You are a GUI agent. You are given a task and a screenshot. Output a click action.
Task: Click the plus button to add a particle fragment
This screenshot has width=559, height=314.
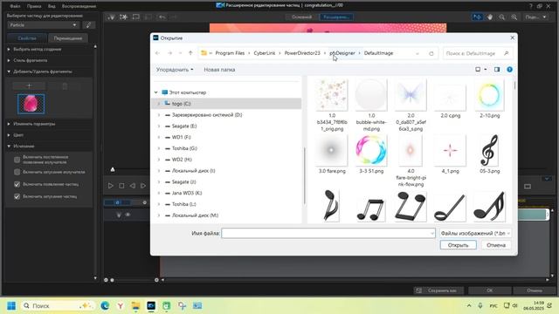29,85
